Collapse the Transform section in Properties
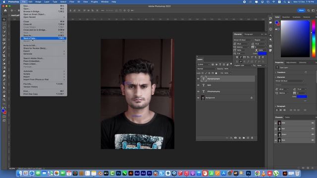This screenshot has height=178, width=317. coord(276,72)
